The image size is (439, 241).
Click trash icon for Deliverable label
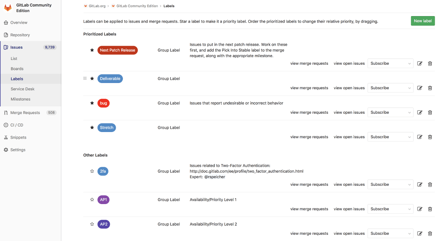pyautogui.click(x=430, y=88)
